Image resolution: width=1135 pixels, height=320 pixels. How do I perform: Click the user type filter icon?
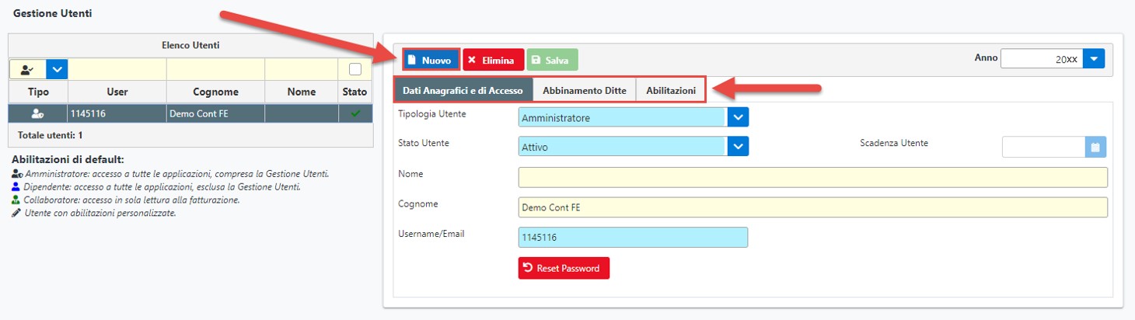pos(29,70)
